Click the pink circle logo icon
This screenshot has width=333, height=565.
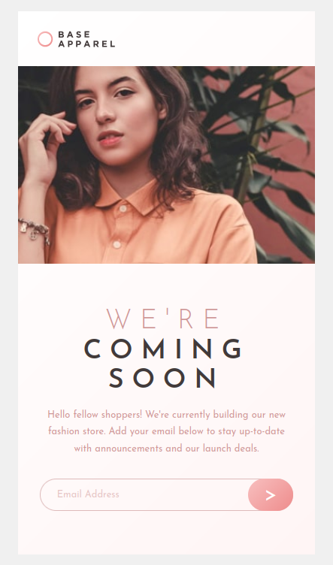pyautogui.click(x=45, y=39)
